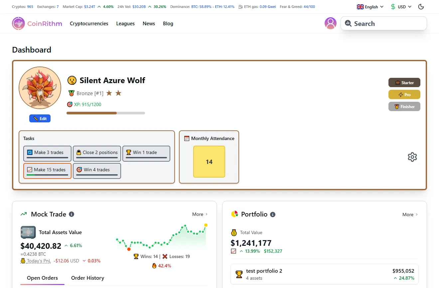Toggle dark mode with the moon icon
This screenshot has height=288, width=439.
click(x=421, y=6)
